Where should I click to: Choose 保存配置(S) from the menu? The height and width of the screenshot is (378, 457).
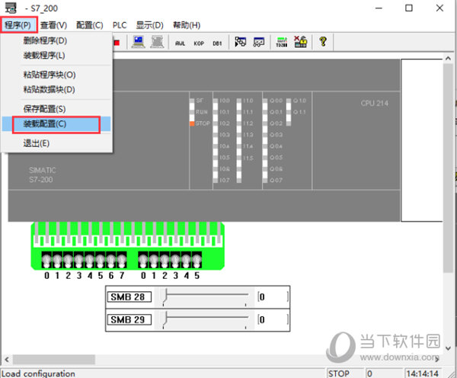point(56,109)
